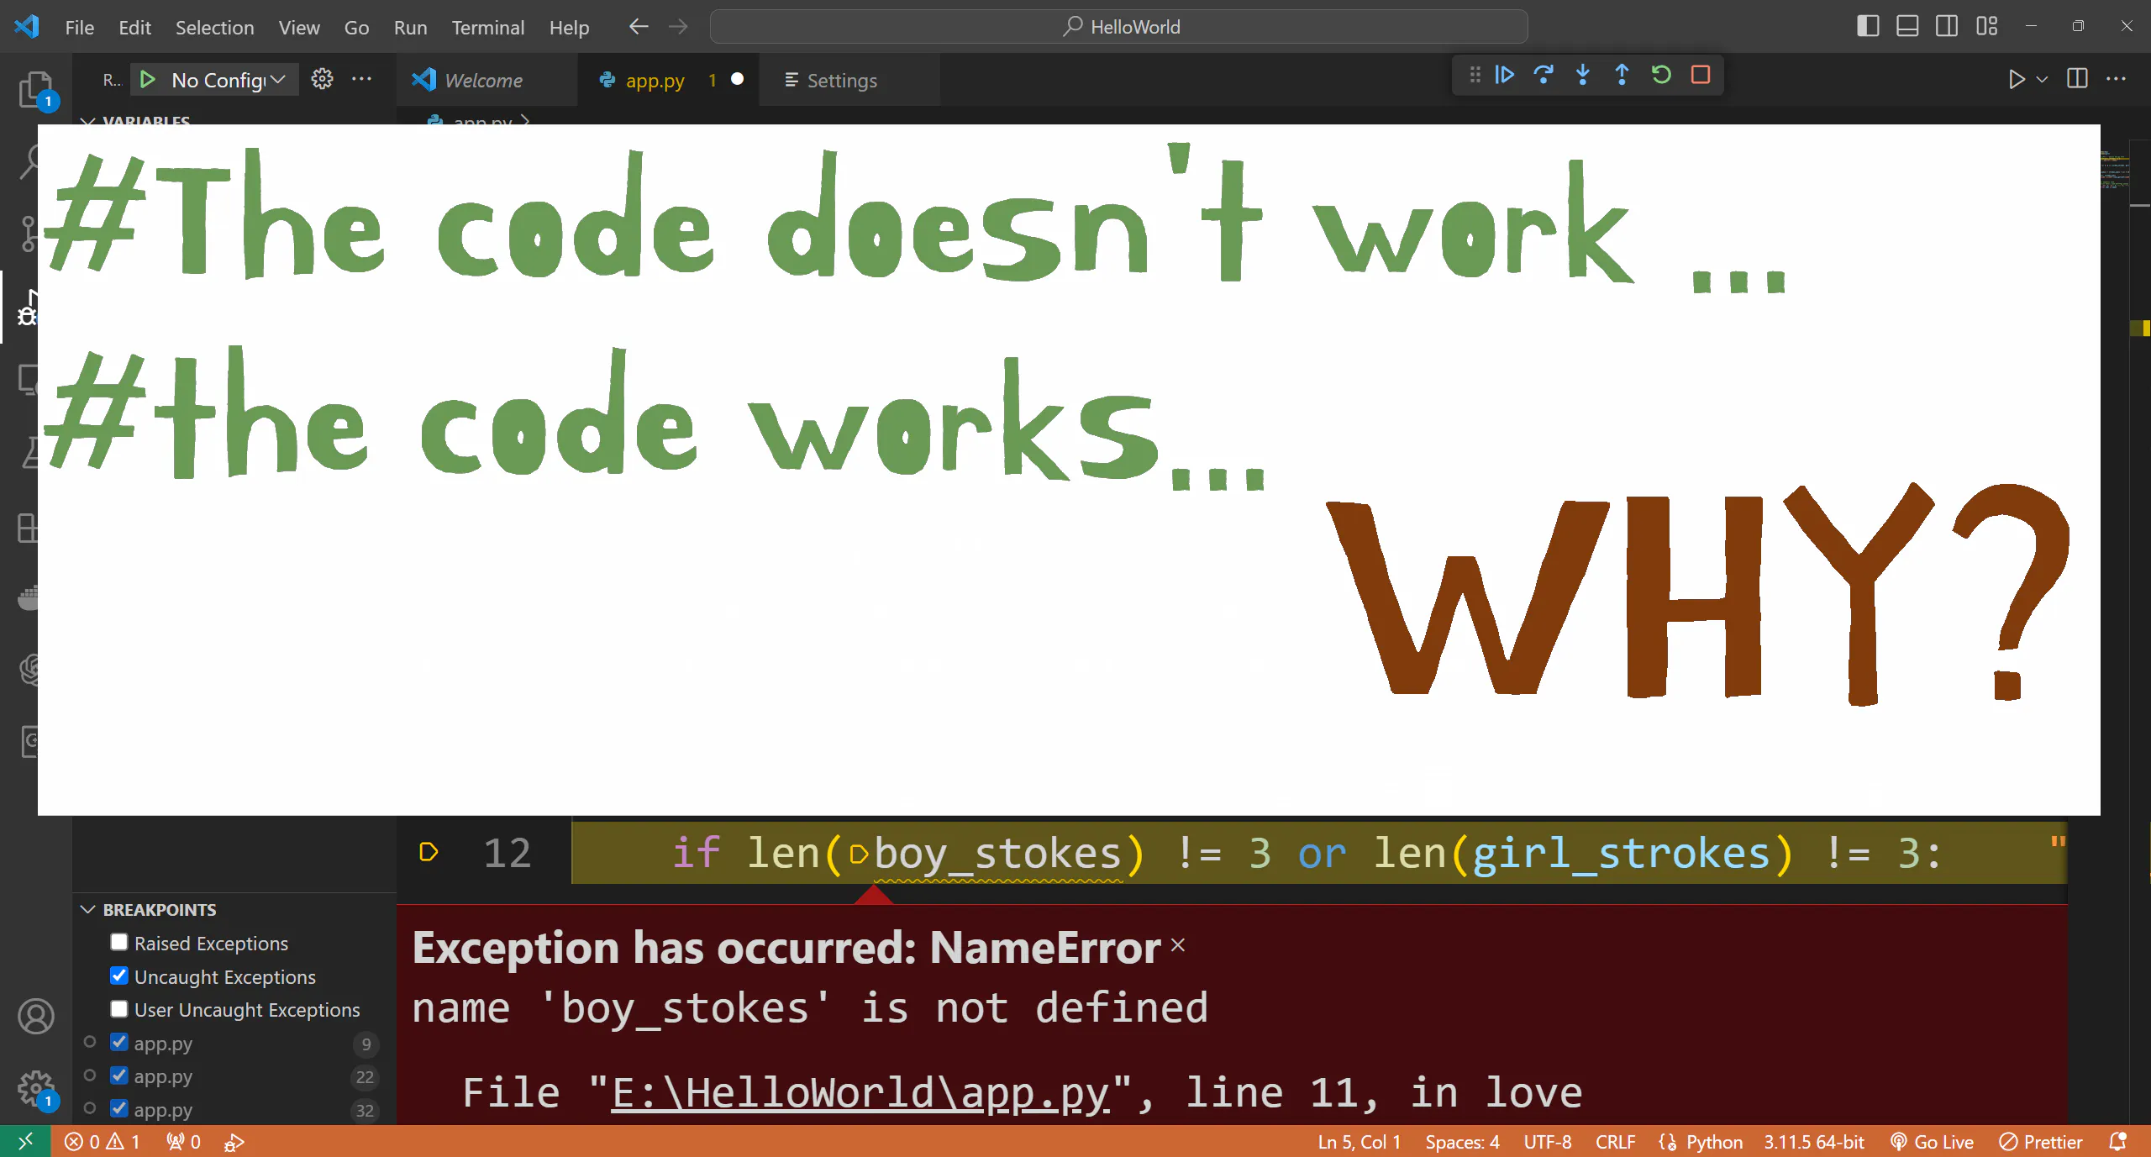Viewport: 2151px width, 1157px height.
Task: Collapse the BREAKPOINTS section
Action: (x=88, y=910)
